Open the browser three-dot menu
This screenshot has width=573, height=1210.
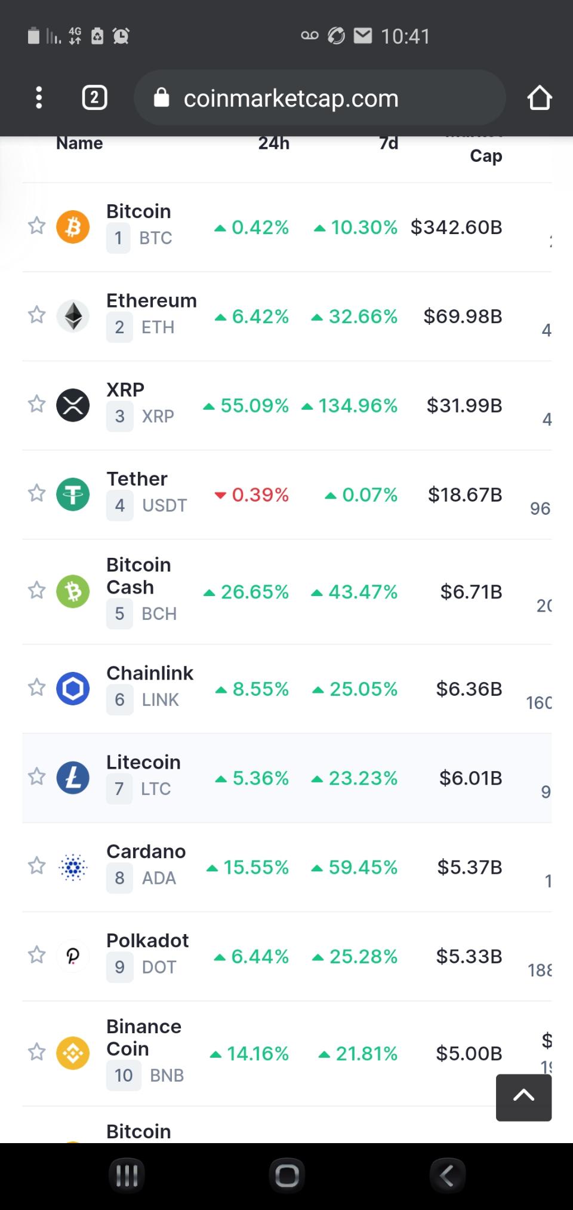(39, 97)
